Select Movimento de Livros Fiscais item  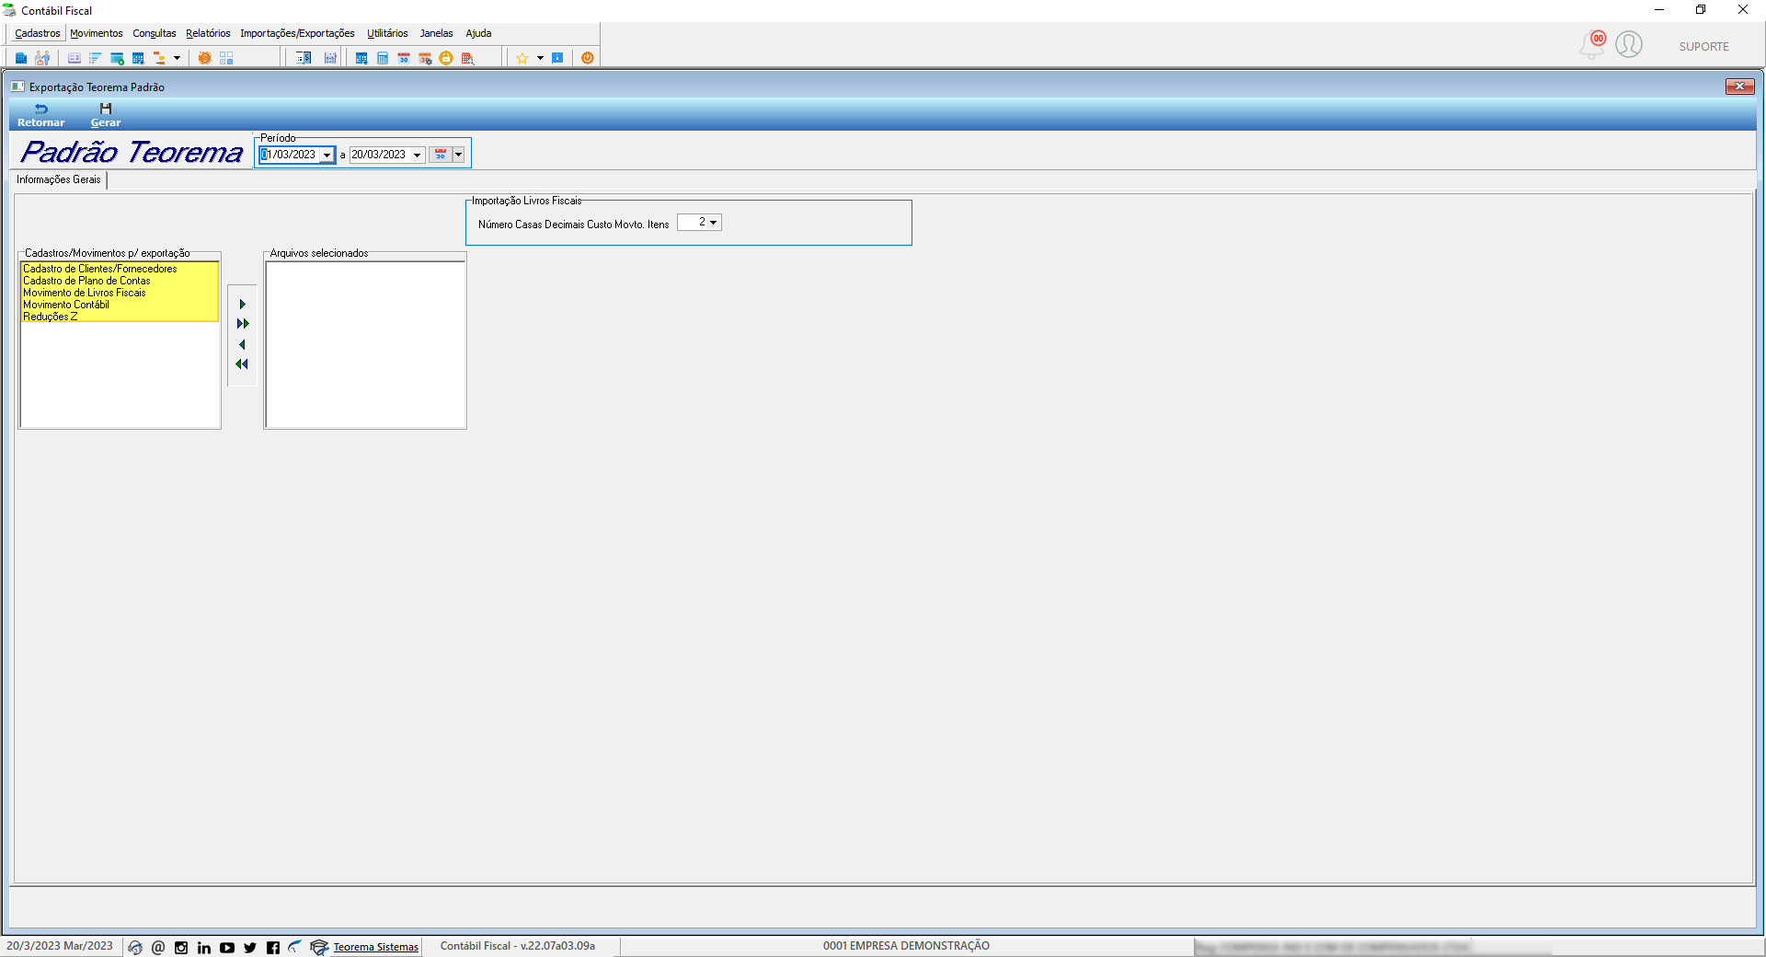pyautogui.click(x=120, y=293)
